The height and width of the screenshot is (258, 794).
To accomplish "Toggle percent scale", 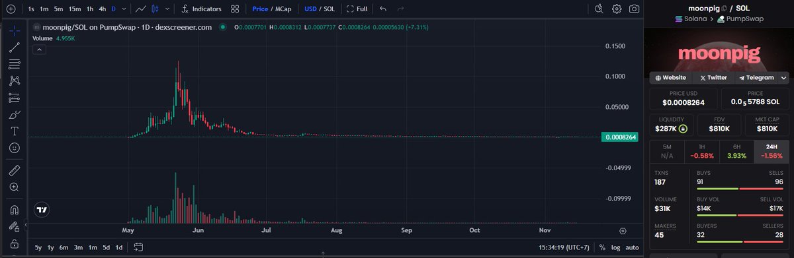I will (x=603, y=248).
